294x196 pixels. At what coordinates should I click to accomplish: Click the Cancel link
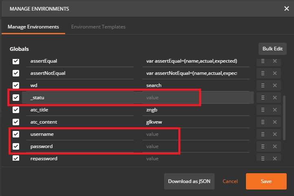pyautogui.click(x=230, y=181)
